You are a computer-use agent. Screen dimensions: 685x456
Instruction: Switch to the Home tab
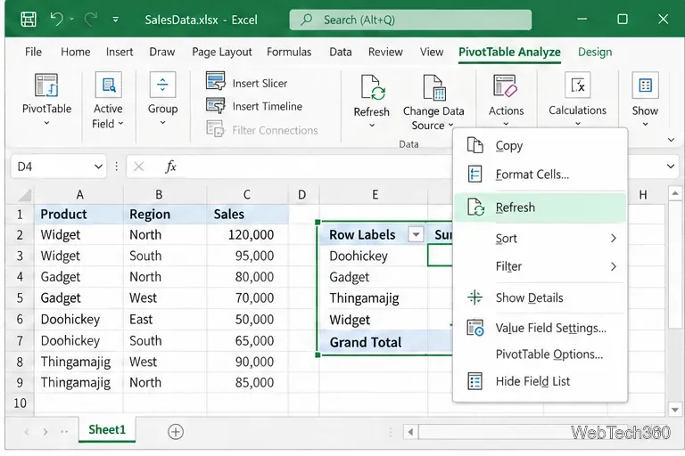click(76, 52)
